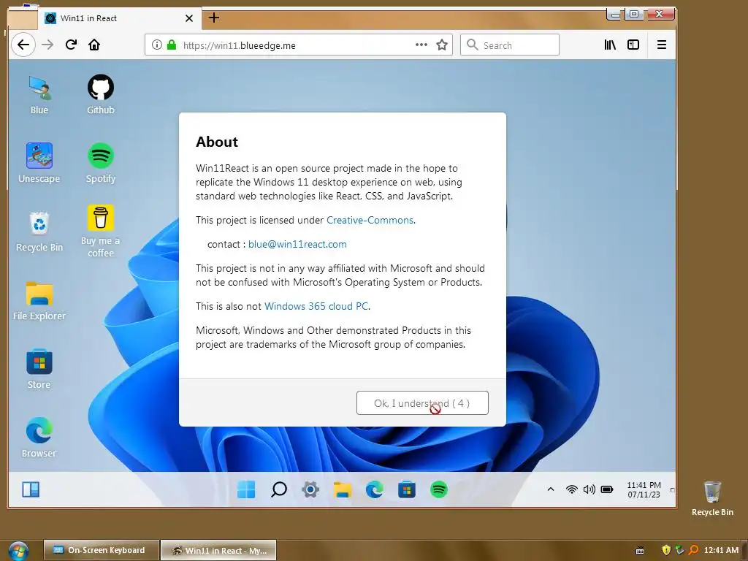Viewport: 748px width, 561px height.
Task: Click the Win11 volume tray icon
Action: [589, 489]
